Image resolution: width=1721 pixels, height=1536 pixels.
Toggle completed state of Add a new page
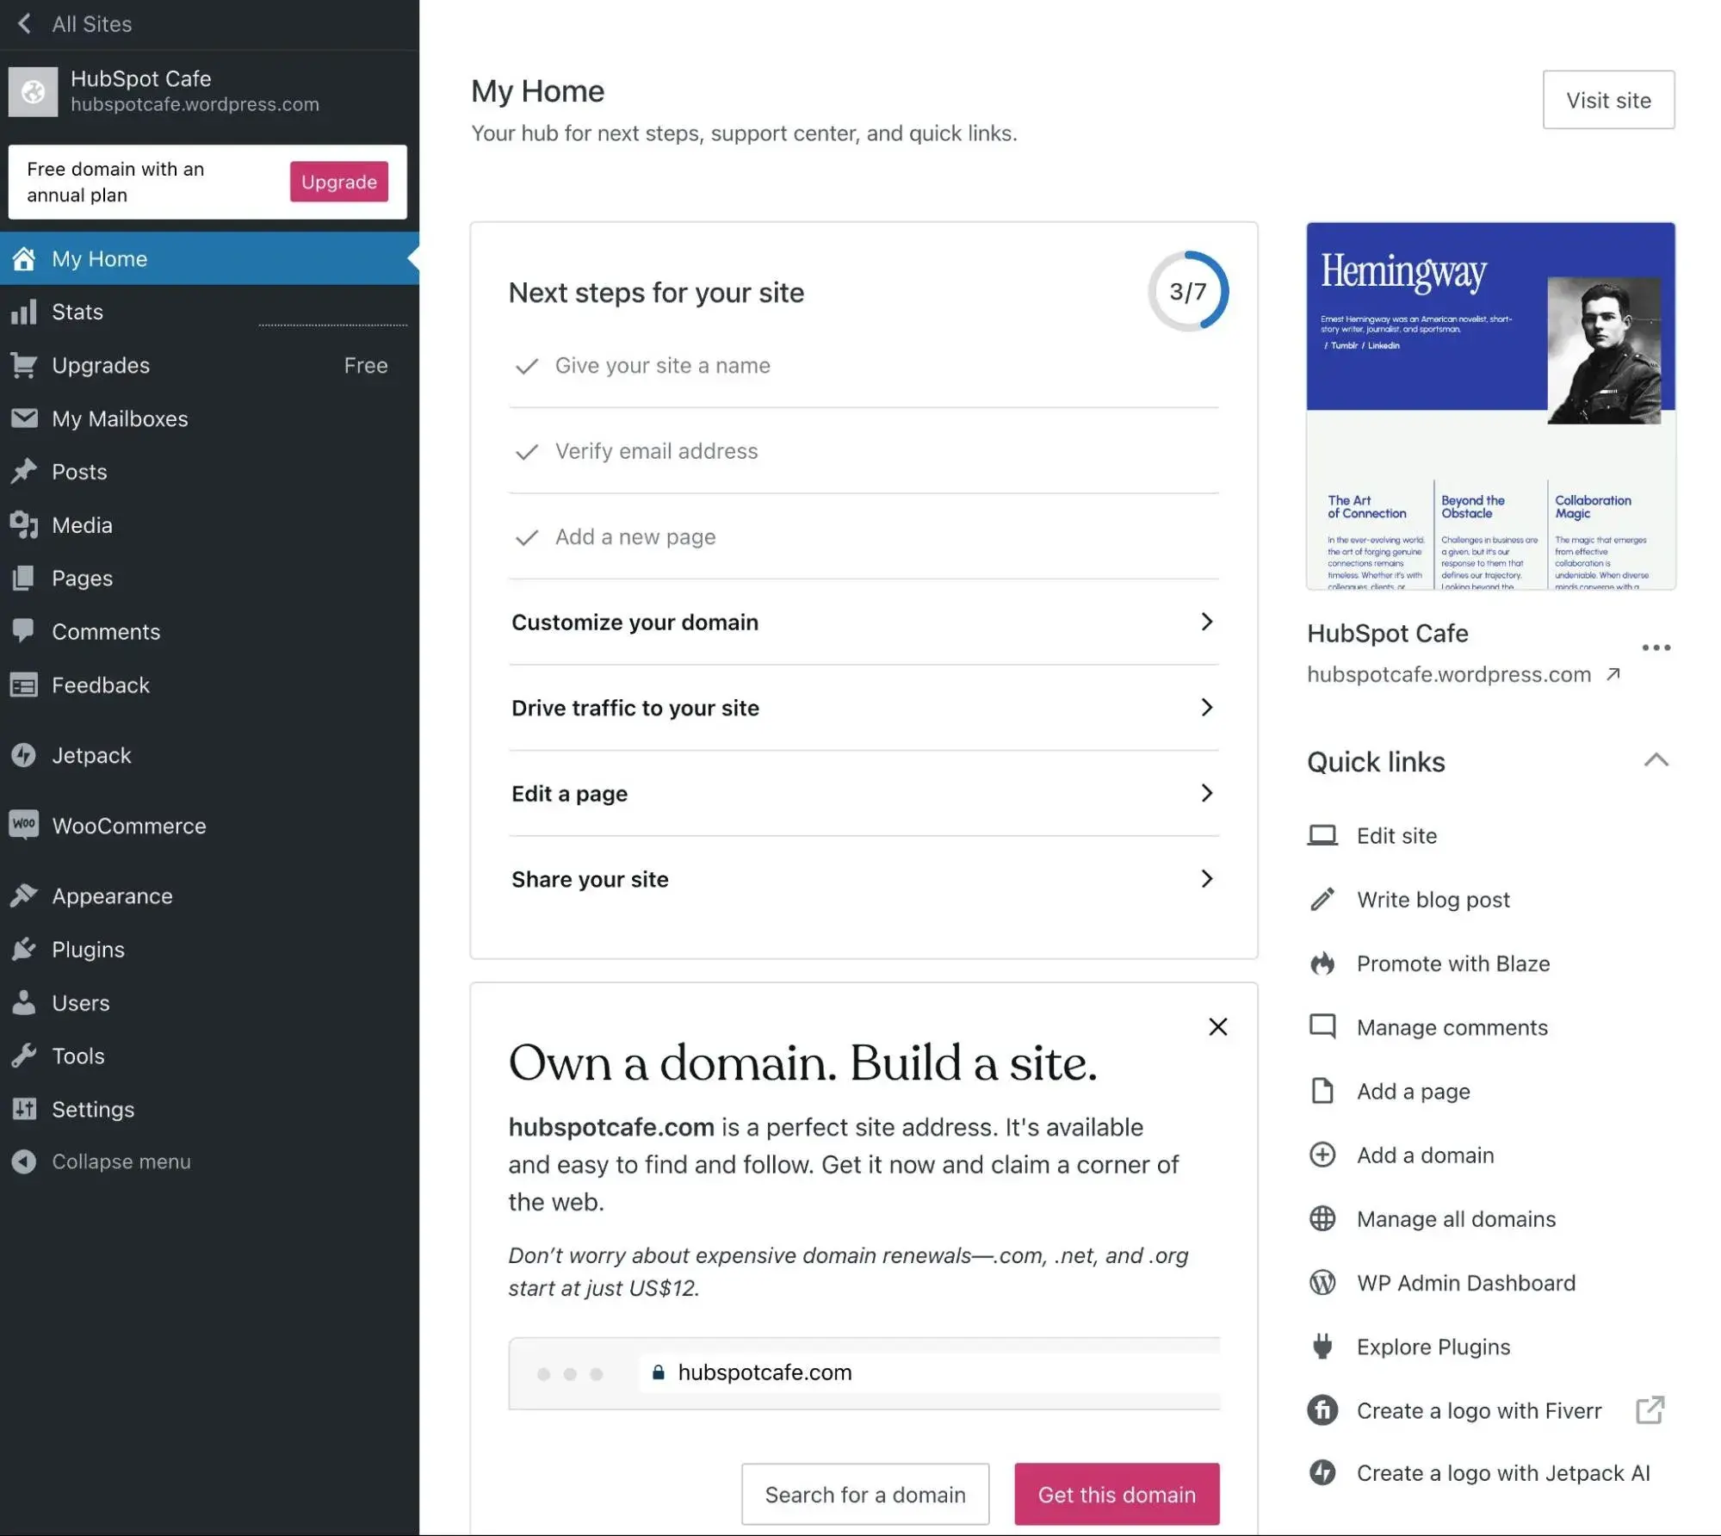pyautogui.click(x=528, y=536)
